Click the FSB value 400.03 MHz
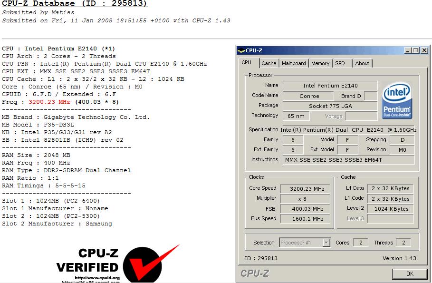 305,209
